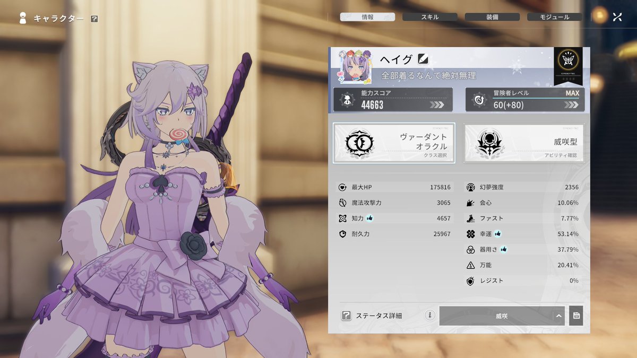This screenshot has height=358, width=637.
Task: Click the 会心 value 10.06%
Action: point(568,203)
